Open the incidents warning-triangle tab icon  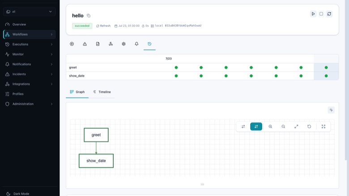coord(85,44)
